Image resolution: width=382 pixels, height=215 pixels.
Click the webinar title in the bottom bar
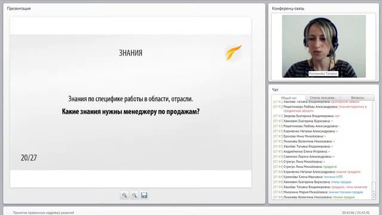pos(44,213)
